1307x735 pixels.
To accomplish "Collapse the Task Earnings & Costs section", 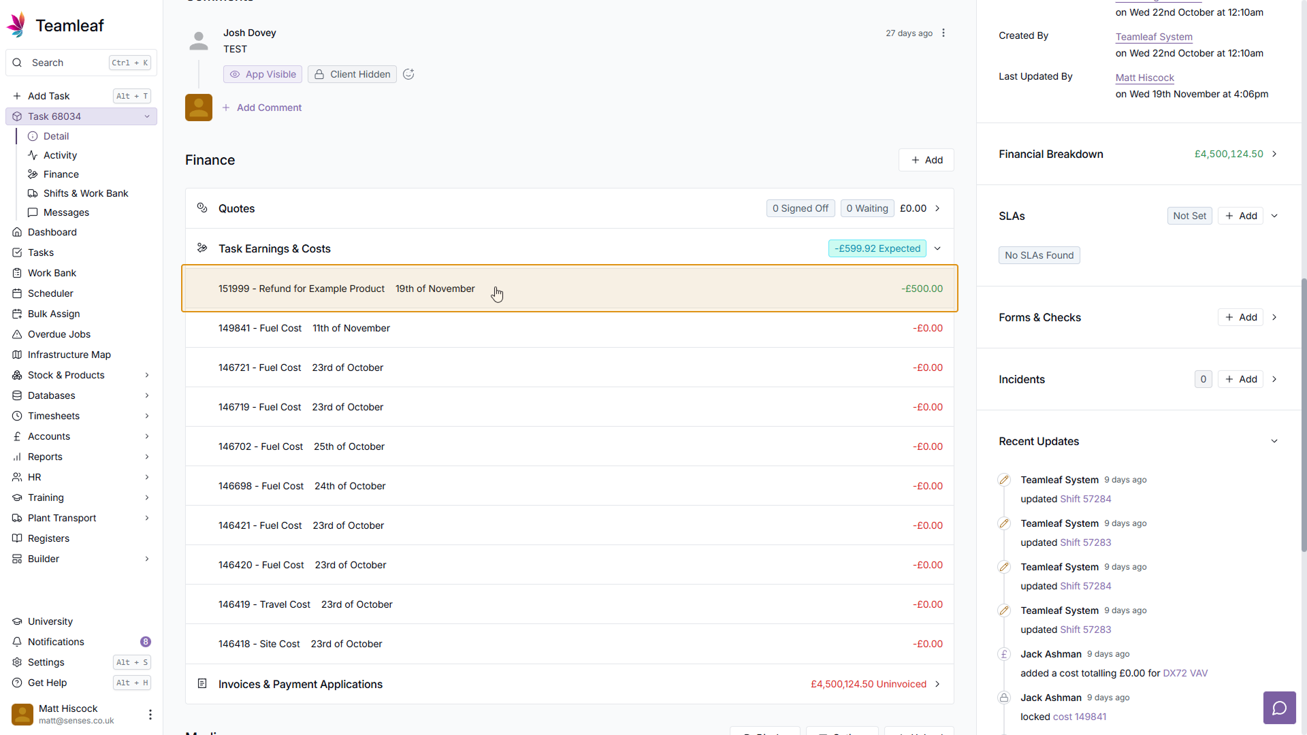I will 937,248.
